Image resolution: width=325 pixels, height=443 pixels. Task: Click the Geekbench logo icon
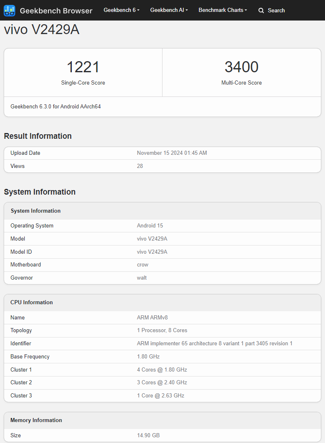9,10
